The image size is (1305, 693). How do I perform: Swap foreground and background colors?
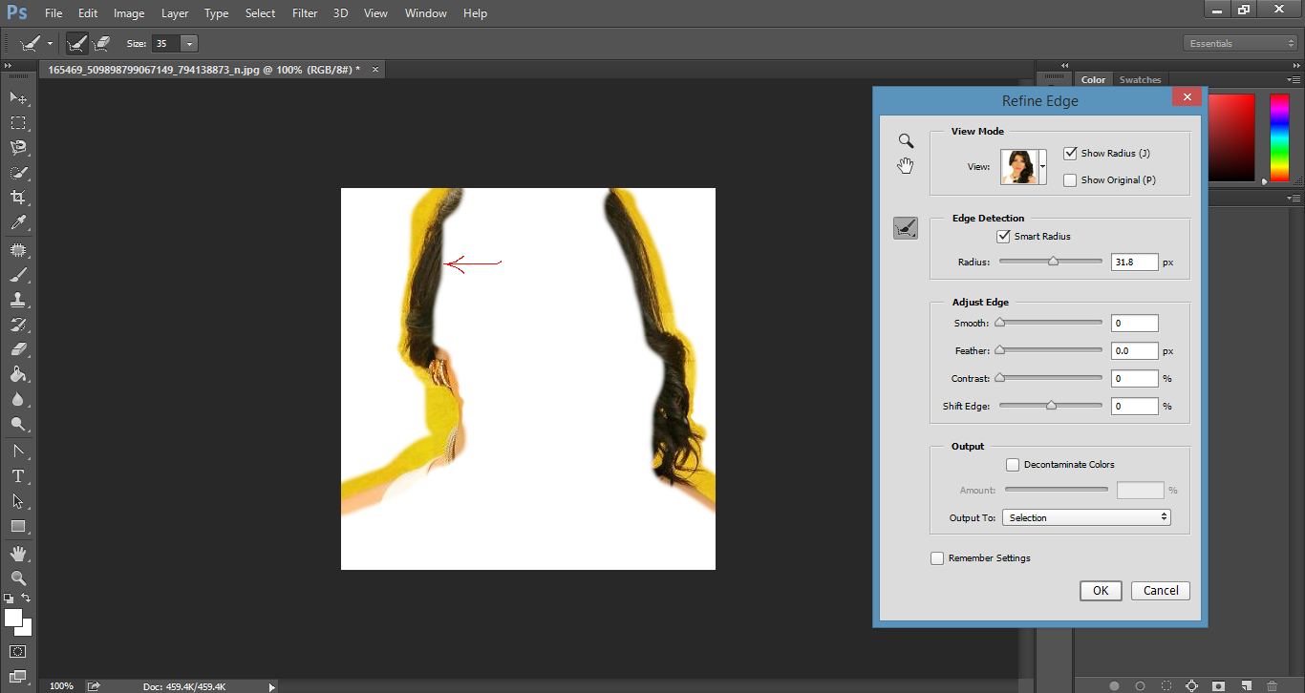click(x=27, y=598)
